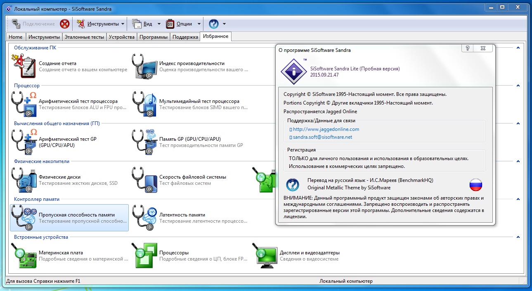Image resolution: width=532 pixels, height=291 pixels.
Task: Click the blue question icon beside translation credit
Action: pyautogui.click(x=293, y=184)
